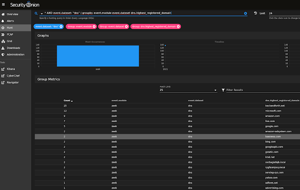Sort by the Count column header
This screenshot has width=300, height=190.
pos(67,100)
